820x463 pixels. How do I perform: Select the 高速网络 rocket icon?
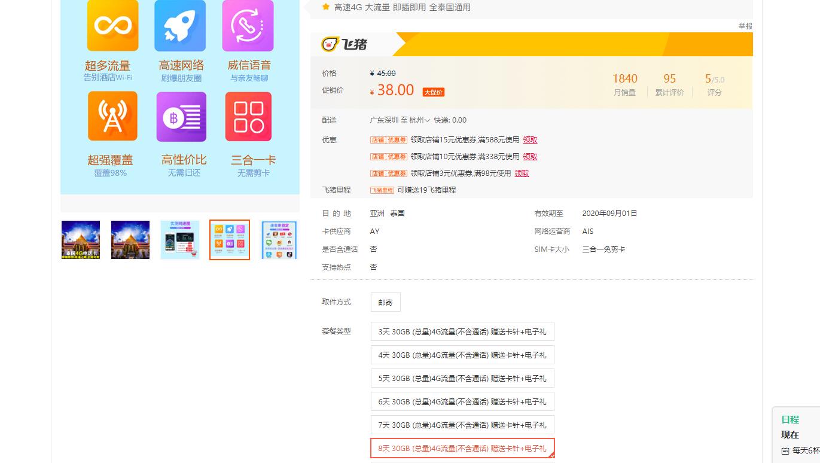[x=180, y=25]
